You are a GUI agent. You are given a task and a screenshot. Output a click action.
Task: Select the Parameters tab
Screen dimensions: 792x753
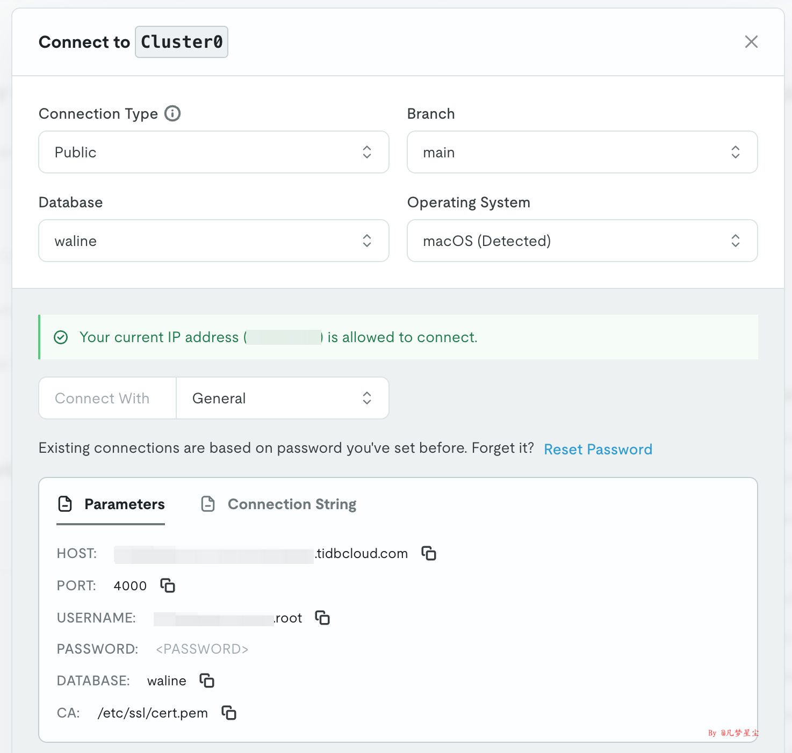124,504
